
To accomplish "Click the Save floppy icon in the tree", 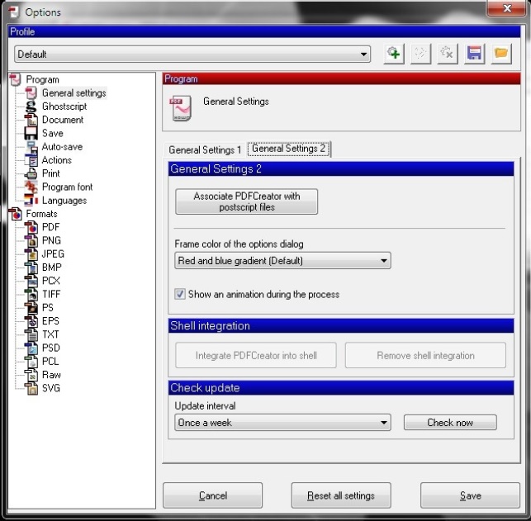I will [x=31, y=134].
